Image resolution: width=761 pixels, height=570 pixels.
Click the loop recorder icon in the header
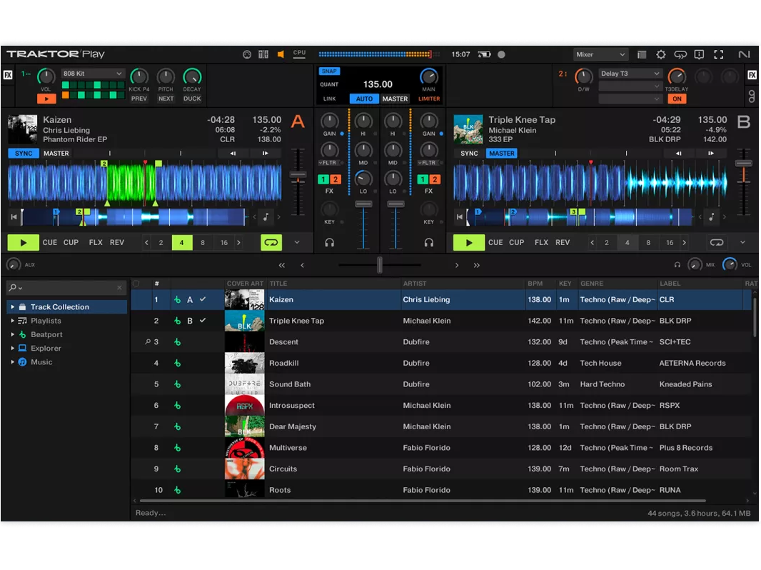680,54
